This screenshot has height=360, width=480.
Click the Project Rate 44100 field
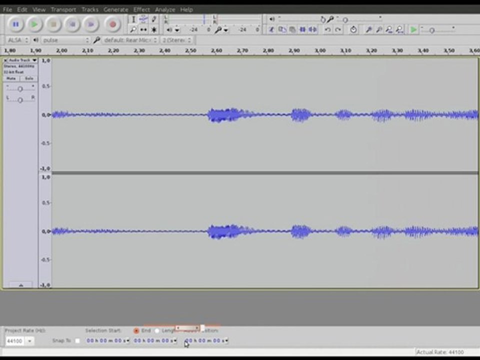click(x=15, y=340)
